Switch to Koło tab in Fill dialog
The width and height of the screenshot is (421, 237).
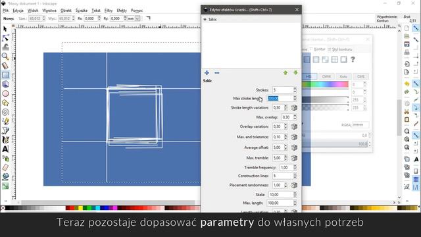coord(343,76)
